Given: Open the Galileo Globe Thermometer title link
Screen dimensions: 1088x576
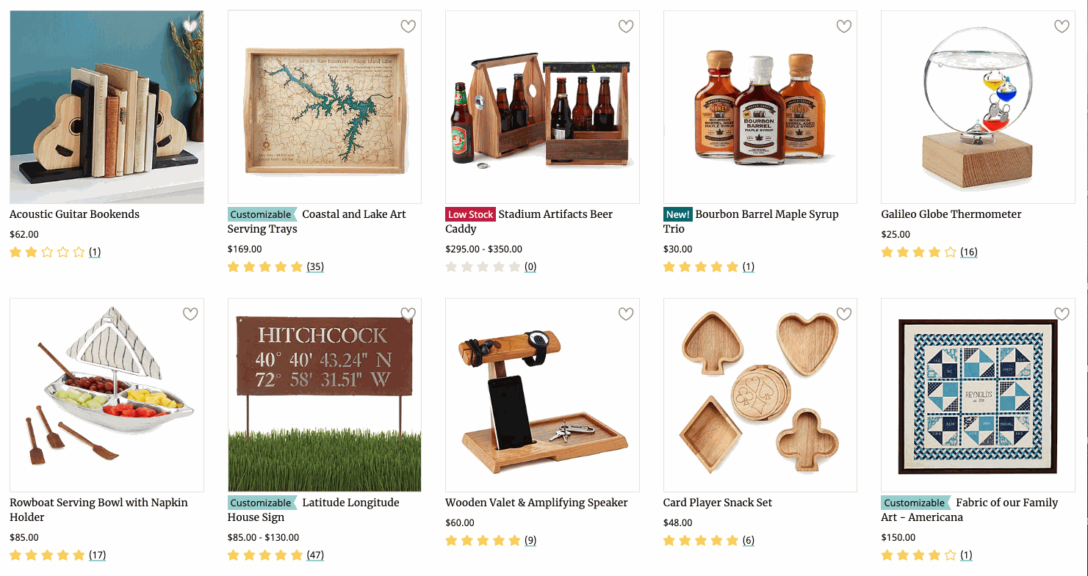Looking at the screenshot, I should click(x=951, y=214).
